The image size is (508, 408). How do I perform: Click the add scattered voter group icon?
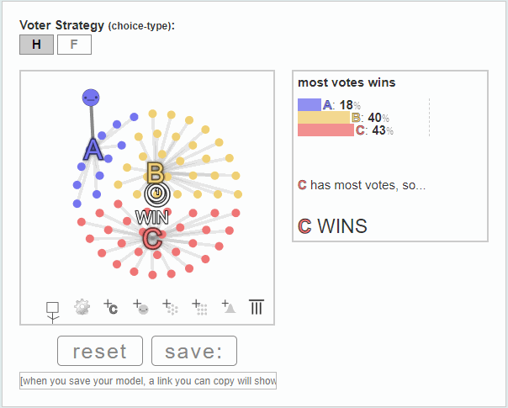click(170, 307)
